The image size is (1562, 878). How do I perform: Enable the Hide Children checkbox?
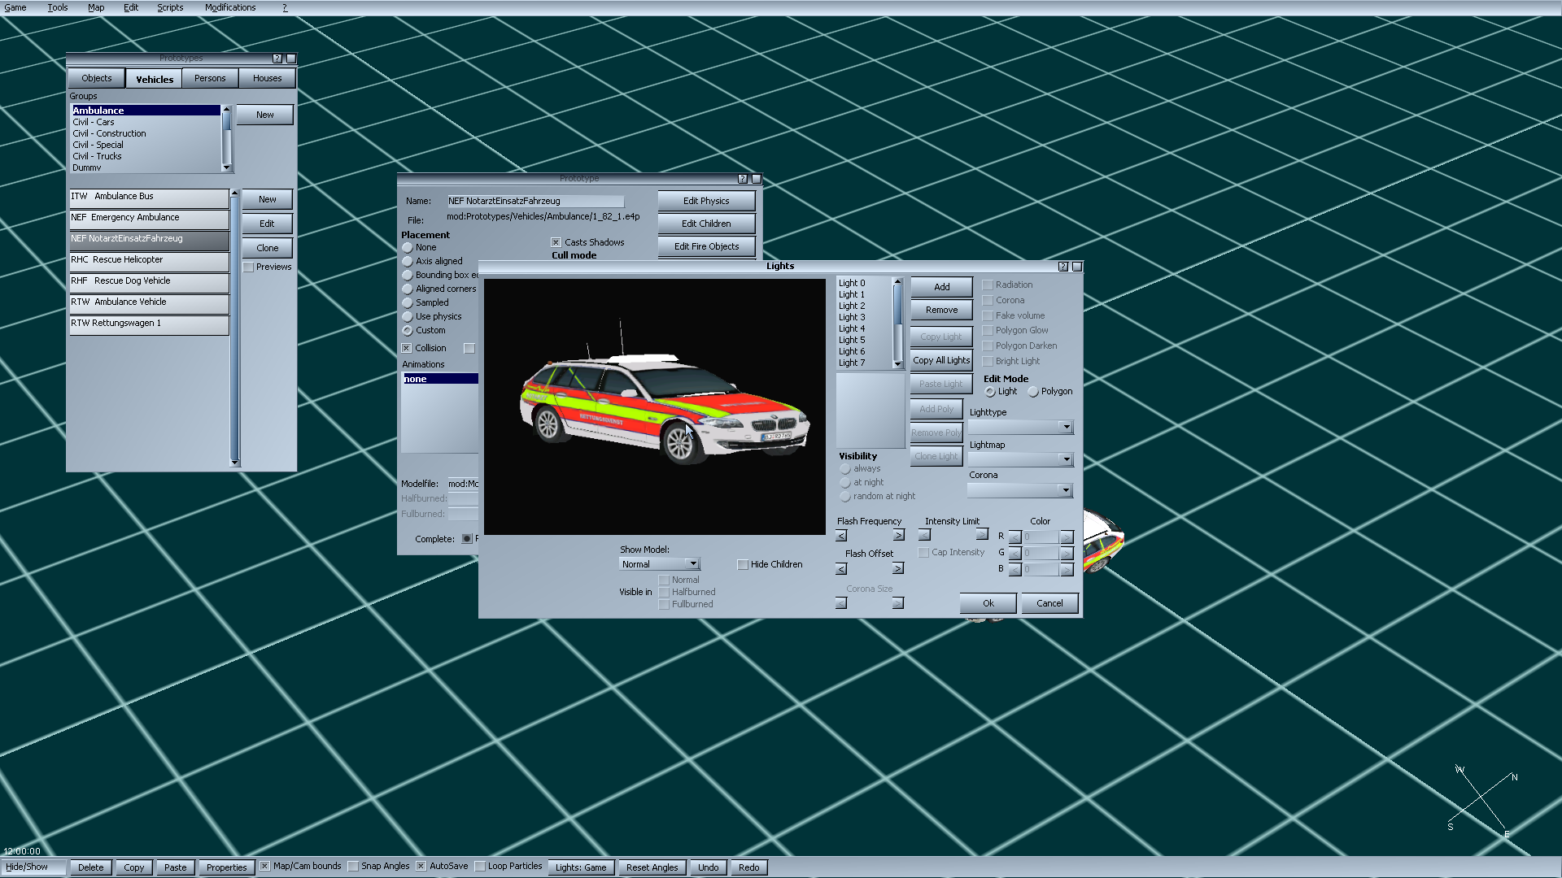(x=743, y=565)
